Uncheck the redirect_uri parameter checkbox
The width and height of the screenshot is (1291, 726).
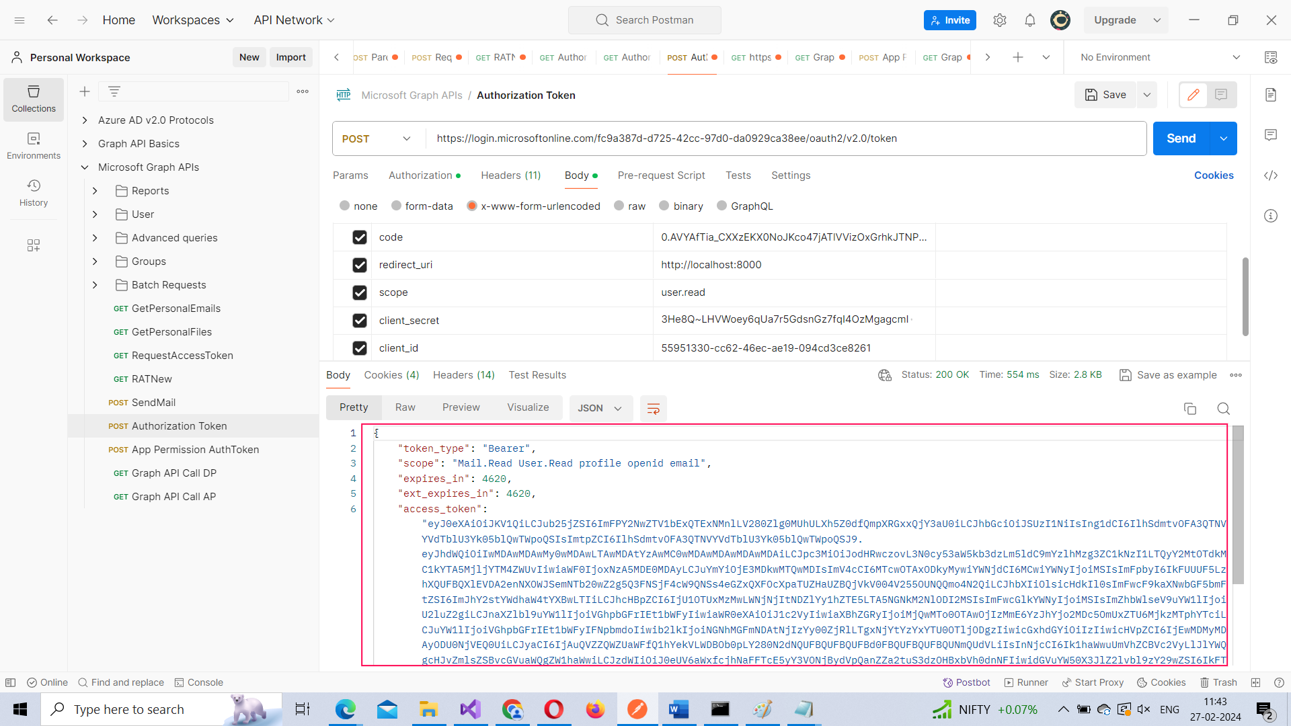click(360, 265)
